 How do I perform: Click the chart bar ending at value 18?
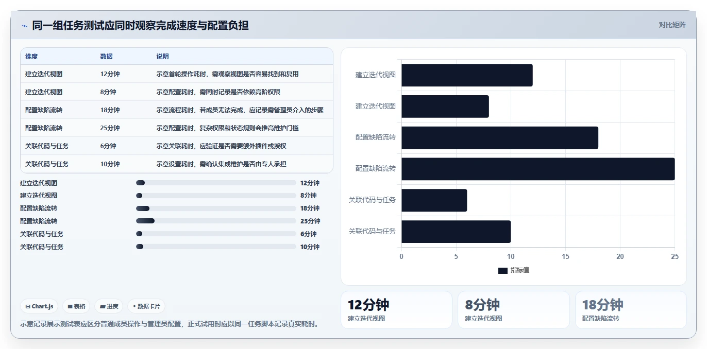click(x=500, y=138)
